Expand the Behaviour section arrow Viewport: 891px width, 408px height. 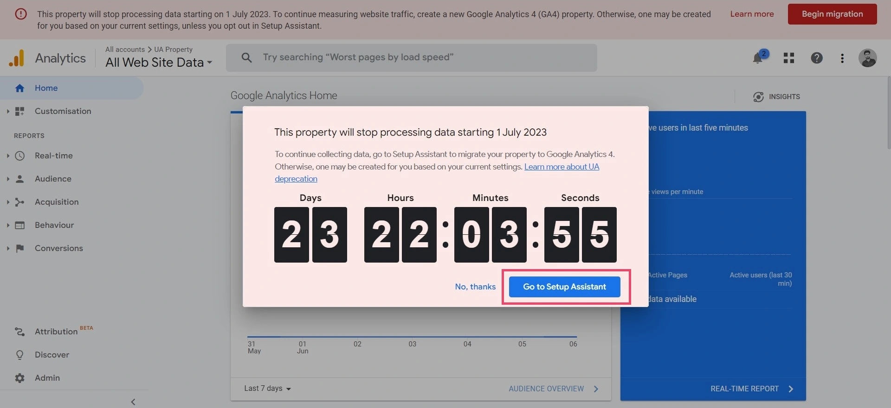click(x=8, y=225)
